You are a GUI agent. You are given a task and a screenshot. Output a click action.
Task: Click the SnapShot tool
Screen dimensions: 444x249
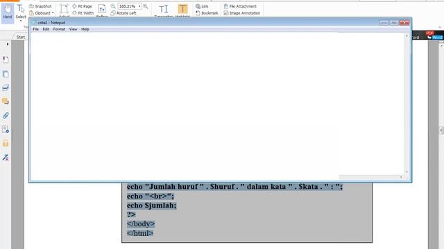coord(40,6)
